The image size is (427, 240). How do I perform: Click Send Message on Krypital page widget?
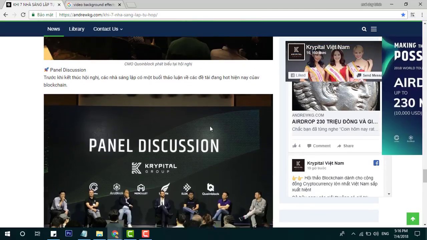pos(369,75)
